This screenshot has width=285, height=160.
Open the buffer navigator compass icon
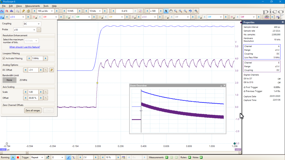coord(141,11)
